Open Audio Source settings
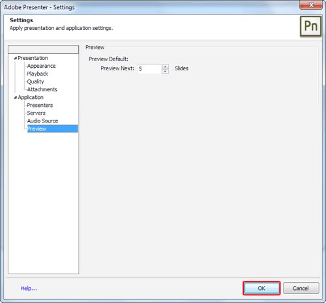326x303 pixels. pos(42,121)
